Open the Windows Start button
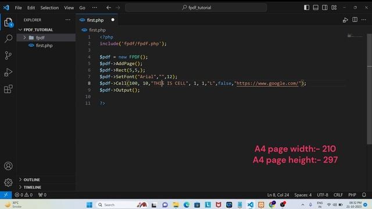 tap(89, 205)
